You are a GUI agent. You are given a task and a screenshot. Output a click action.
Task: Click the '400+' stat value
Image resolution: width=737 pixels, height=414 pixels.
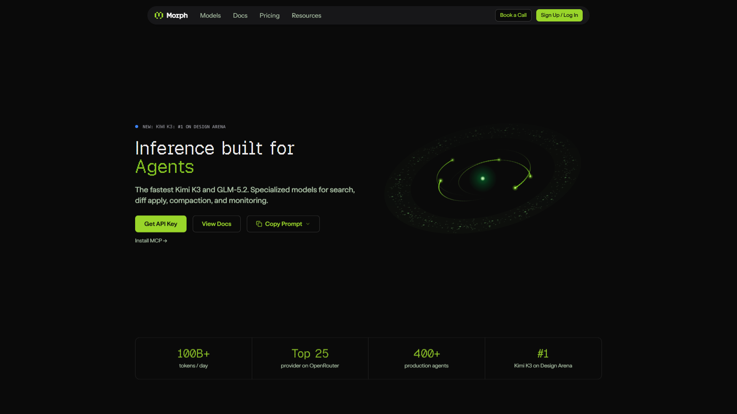coord(426,353)
